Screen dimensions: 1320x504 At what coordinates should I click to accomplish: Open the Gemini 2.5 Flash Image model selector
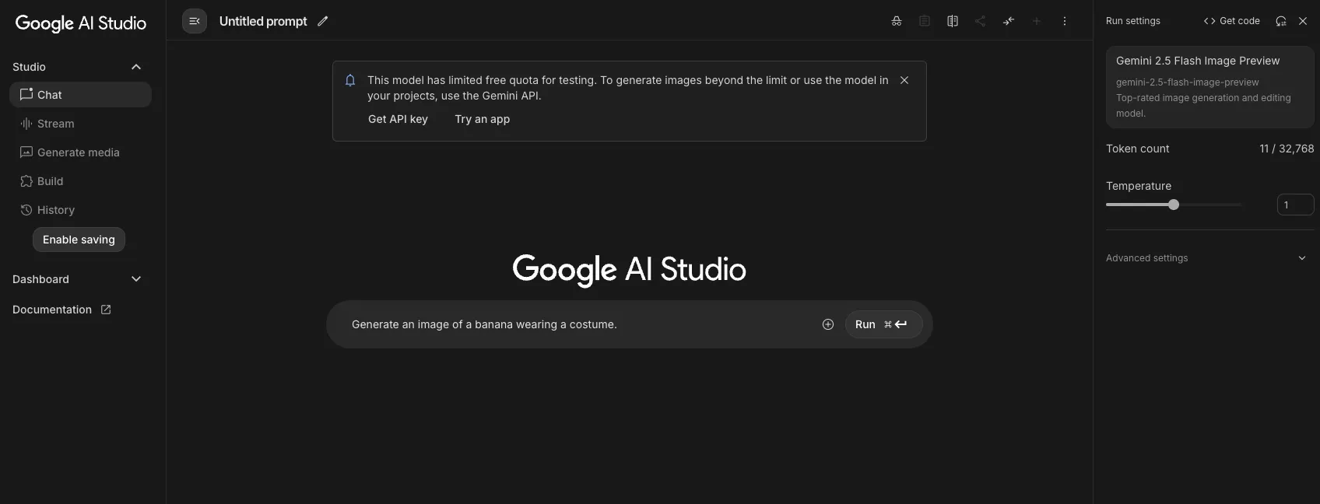tap(1209, 86)
